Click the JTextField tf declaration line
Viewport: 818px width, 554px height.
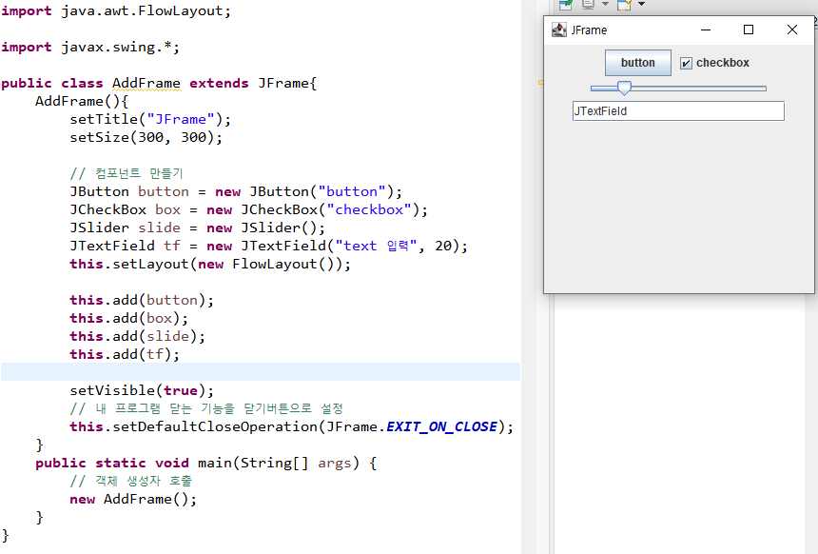pos(268,246)
